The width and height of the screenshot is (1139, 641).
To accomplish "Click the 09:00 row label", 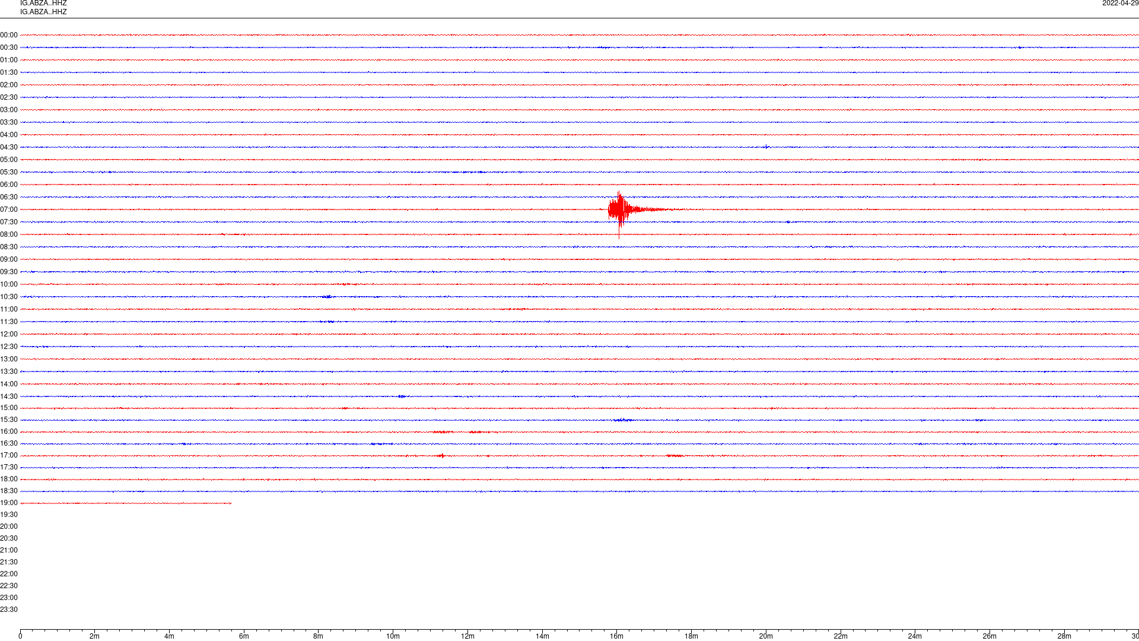I will [9, 259].
